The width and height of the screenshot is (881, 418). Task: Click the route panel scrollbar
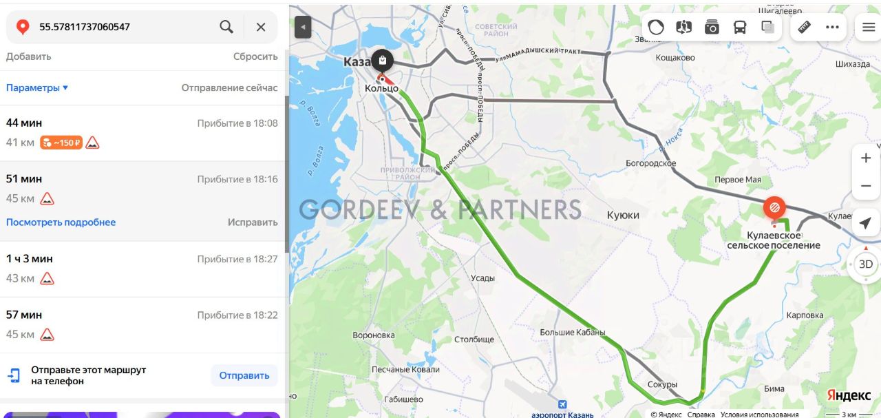[287, 174]
